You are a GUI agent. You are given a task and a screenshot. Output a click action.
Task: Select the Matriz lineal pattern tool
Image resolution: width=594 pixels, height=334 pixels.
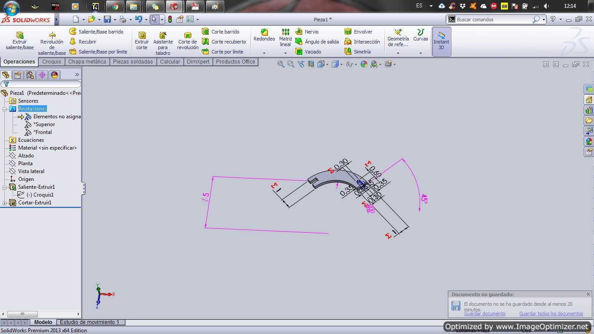285,38
